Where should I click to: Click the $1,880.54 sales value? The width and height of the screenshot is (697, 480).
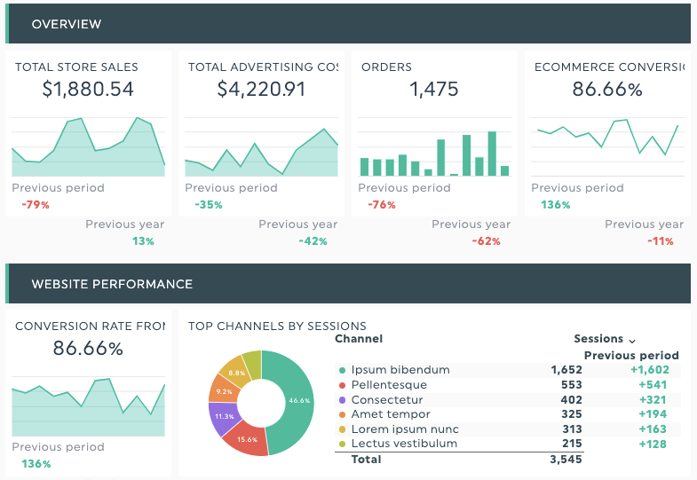[88, 89]
